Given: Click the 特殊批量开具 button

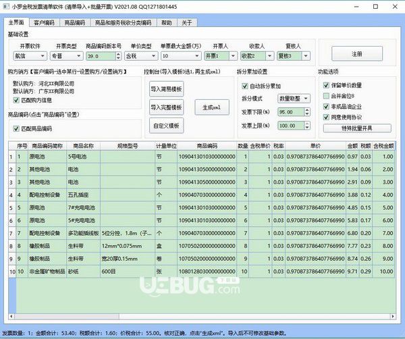Looking at the screenshot, I should (357, 128).
